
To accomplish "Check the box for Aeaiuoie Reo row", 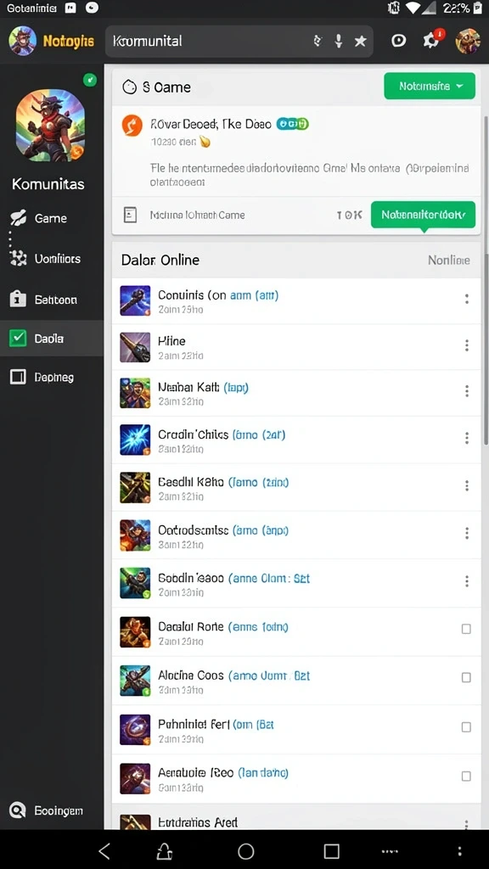I will point(466,776).
